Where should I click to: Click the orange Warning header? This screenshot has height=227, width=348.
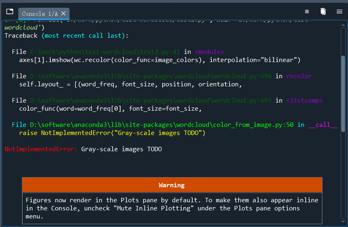pyautogui.click(x=172, y=185)
